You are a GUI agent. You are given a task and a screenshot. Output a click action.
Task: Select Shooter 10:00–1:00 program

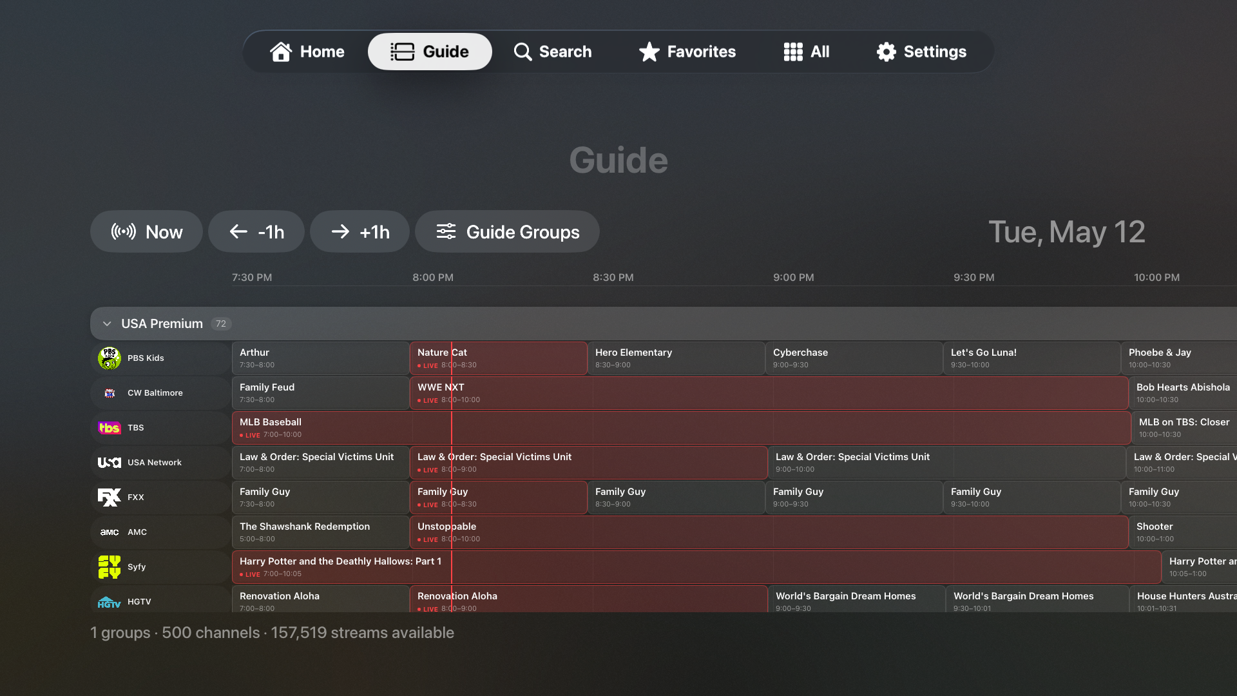pos(1183,532)
